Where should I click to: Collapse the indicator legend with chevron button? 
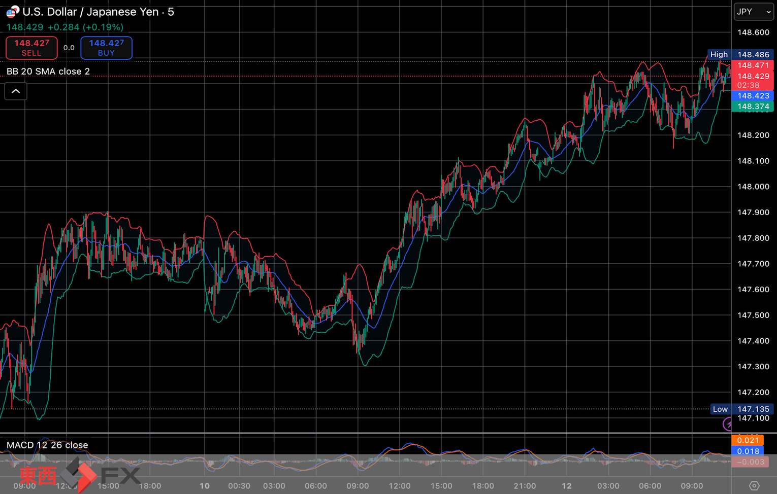(x=16, y=91)
